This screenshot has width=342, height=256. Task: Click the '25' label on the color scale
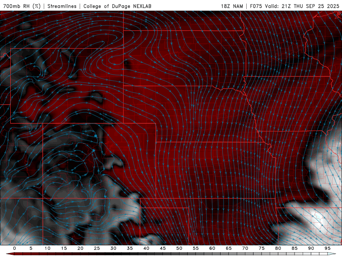pos(97,248)
